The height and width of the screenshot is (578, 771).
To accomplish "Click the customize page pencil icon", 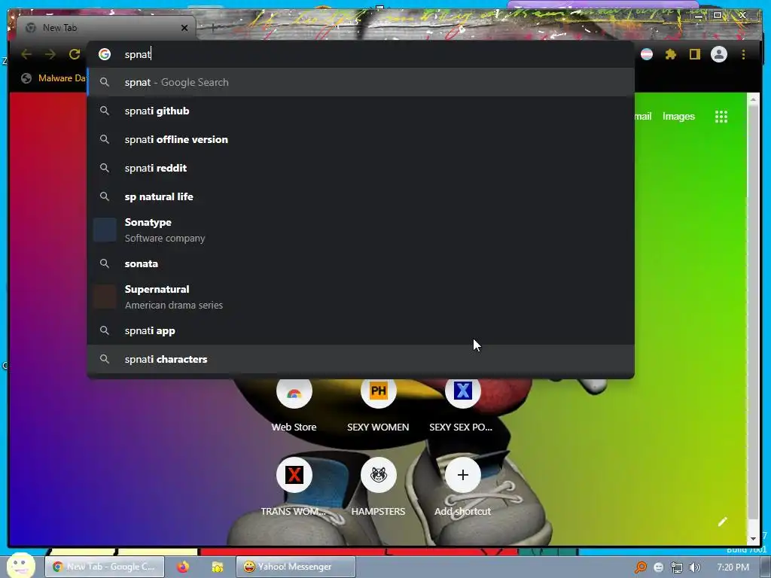I will 722,522.
